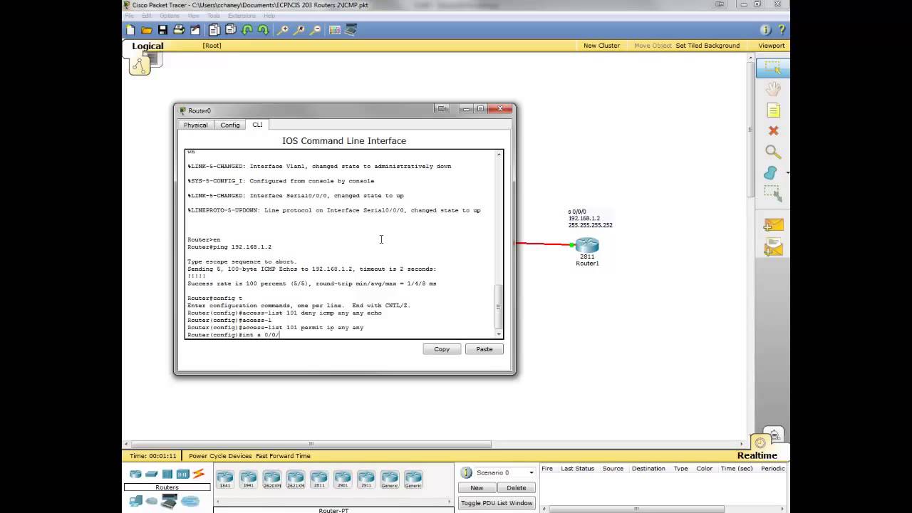Pick the 1841 router model
The image size is (912, 513).
tap(225, 480)
